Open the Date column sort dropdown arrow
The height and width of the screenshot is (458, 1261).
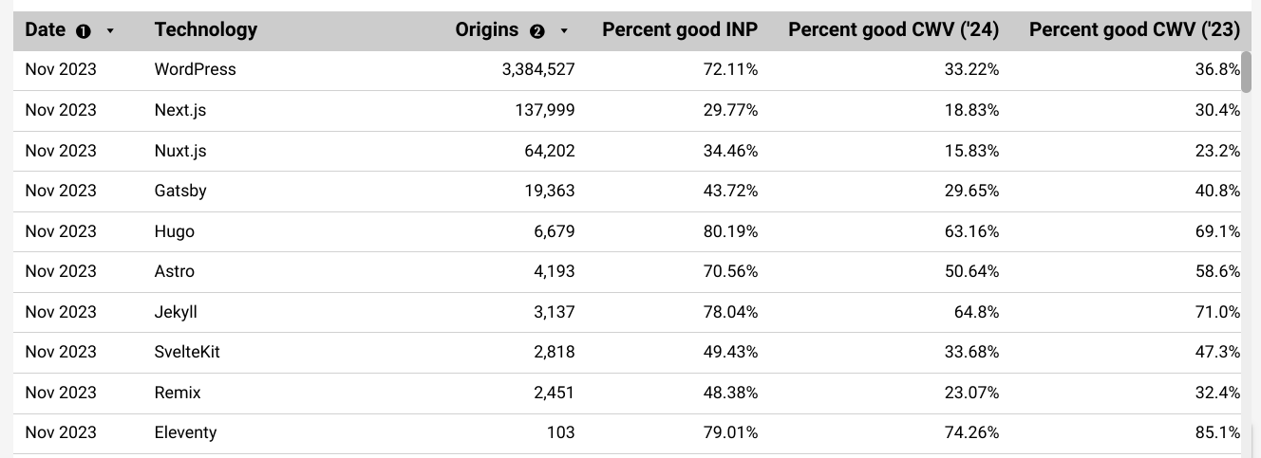click(110, 31)
